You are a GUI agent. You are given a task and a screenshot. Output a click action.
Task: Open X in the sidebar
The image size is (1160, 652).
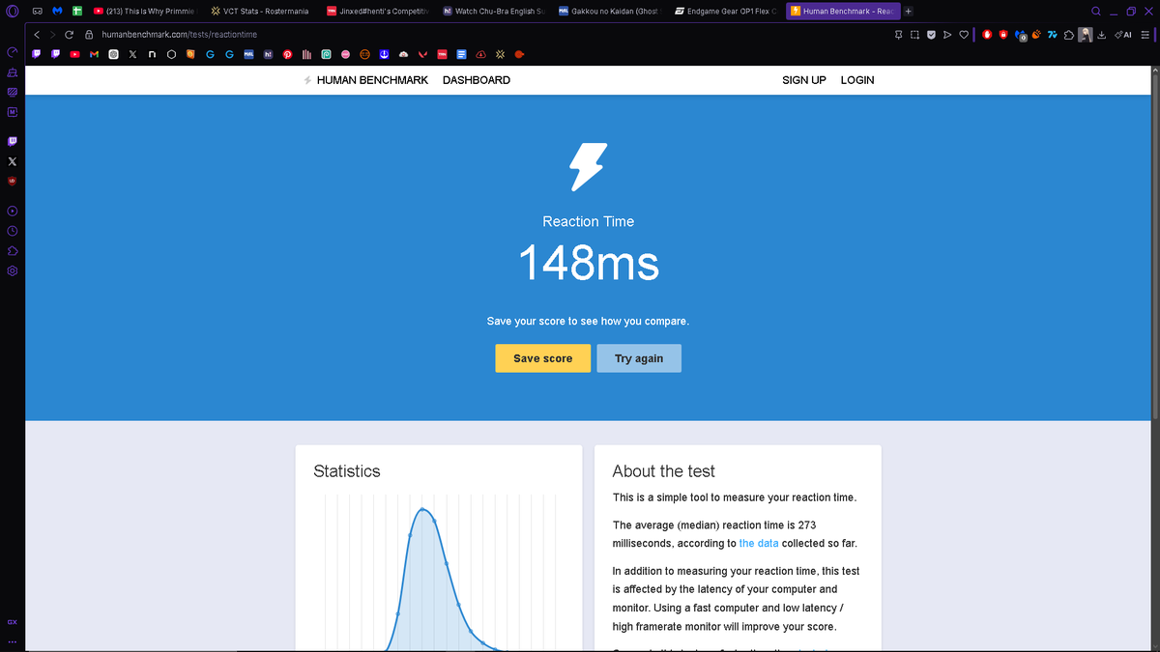(x=12, y=161)
